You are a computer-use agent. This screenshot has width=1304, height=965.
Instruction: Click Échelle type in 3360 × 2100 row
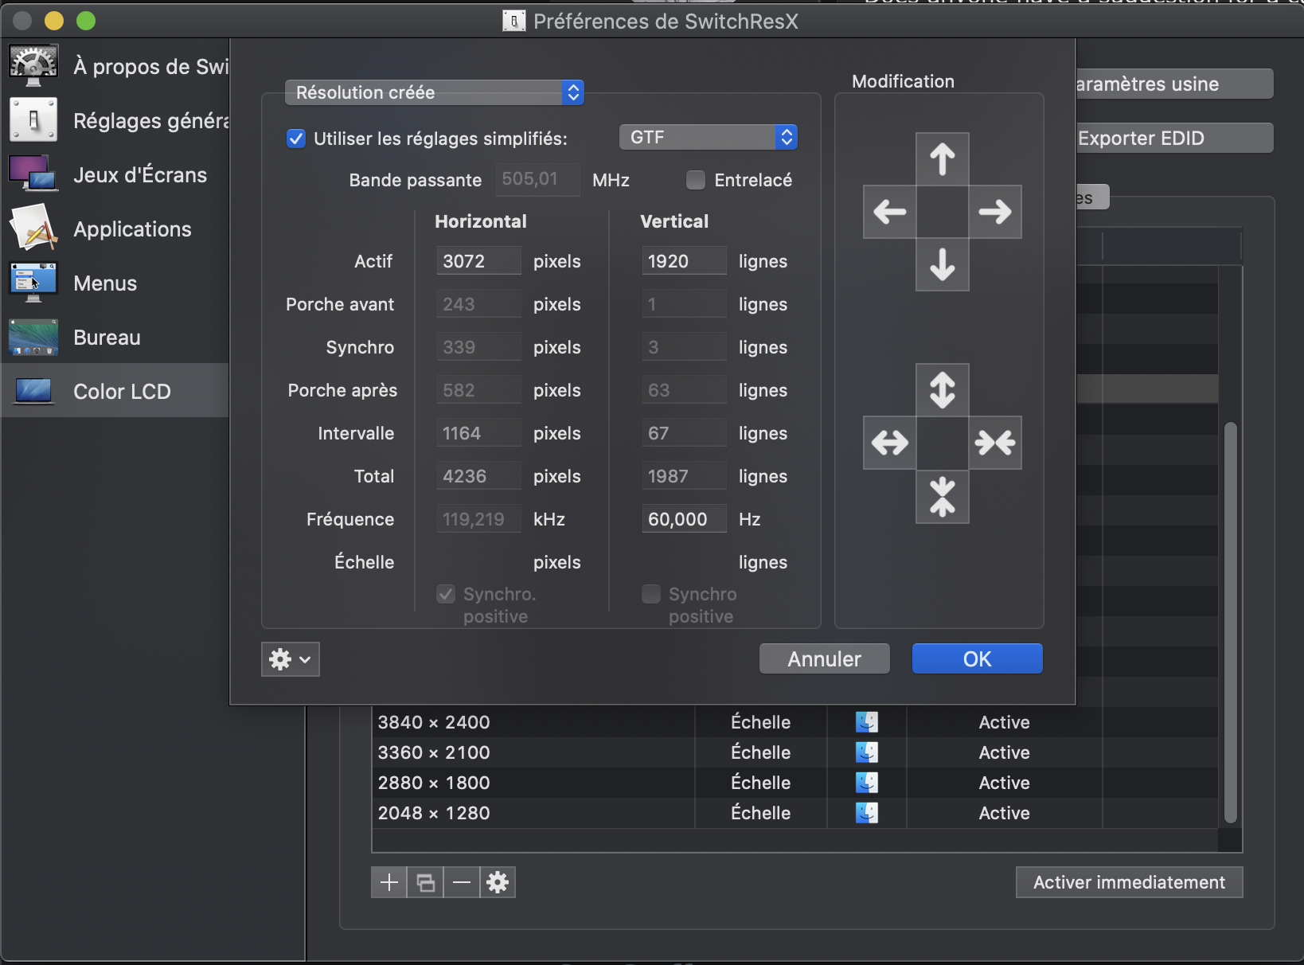[x=761, y=752]
